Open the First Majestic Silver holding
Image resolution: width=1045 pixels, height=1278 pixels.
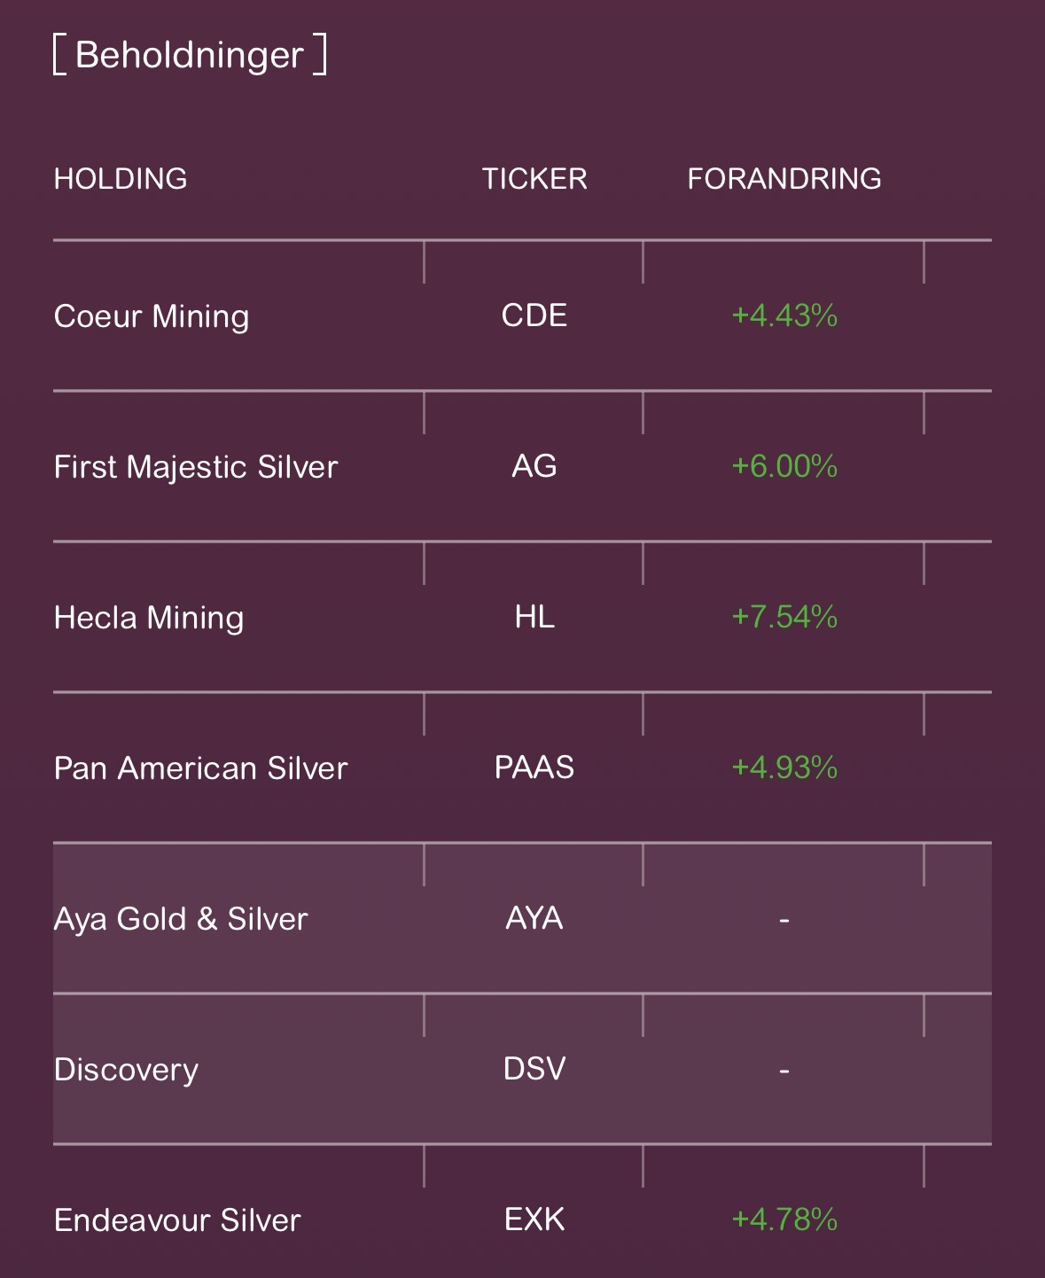pos(196,467)
